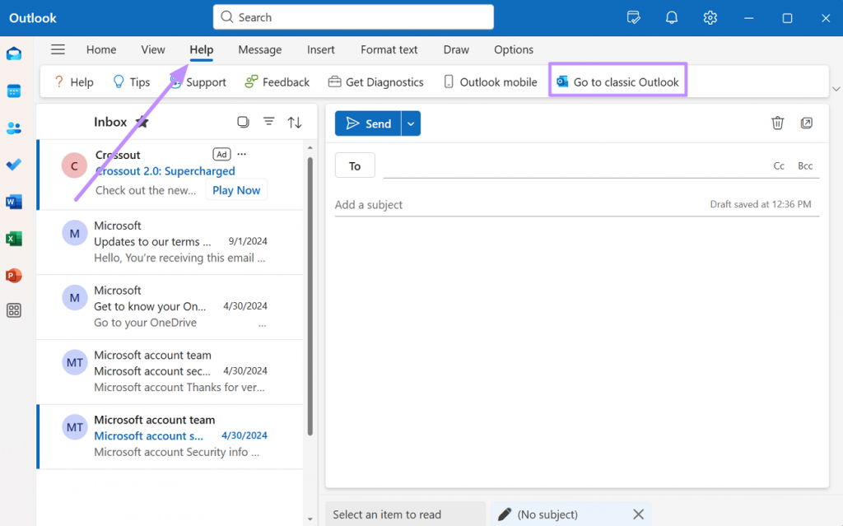Click Play Now in the Crossout ad
Image resolution: width=843 pixels, height=526 pixels.
point(236,190)
